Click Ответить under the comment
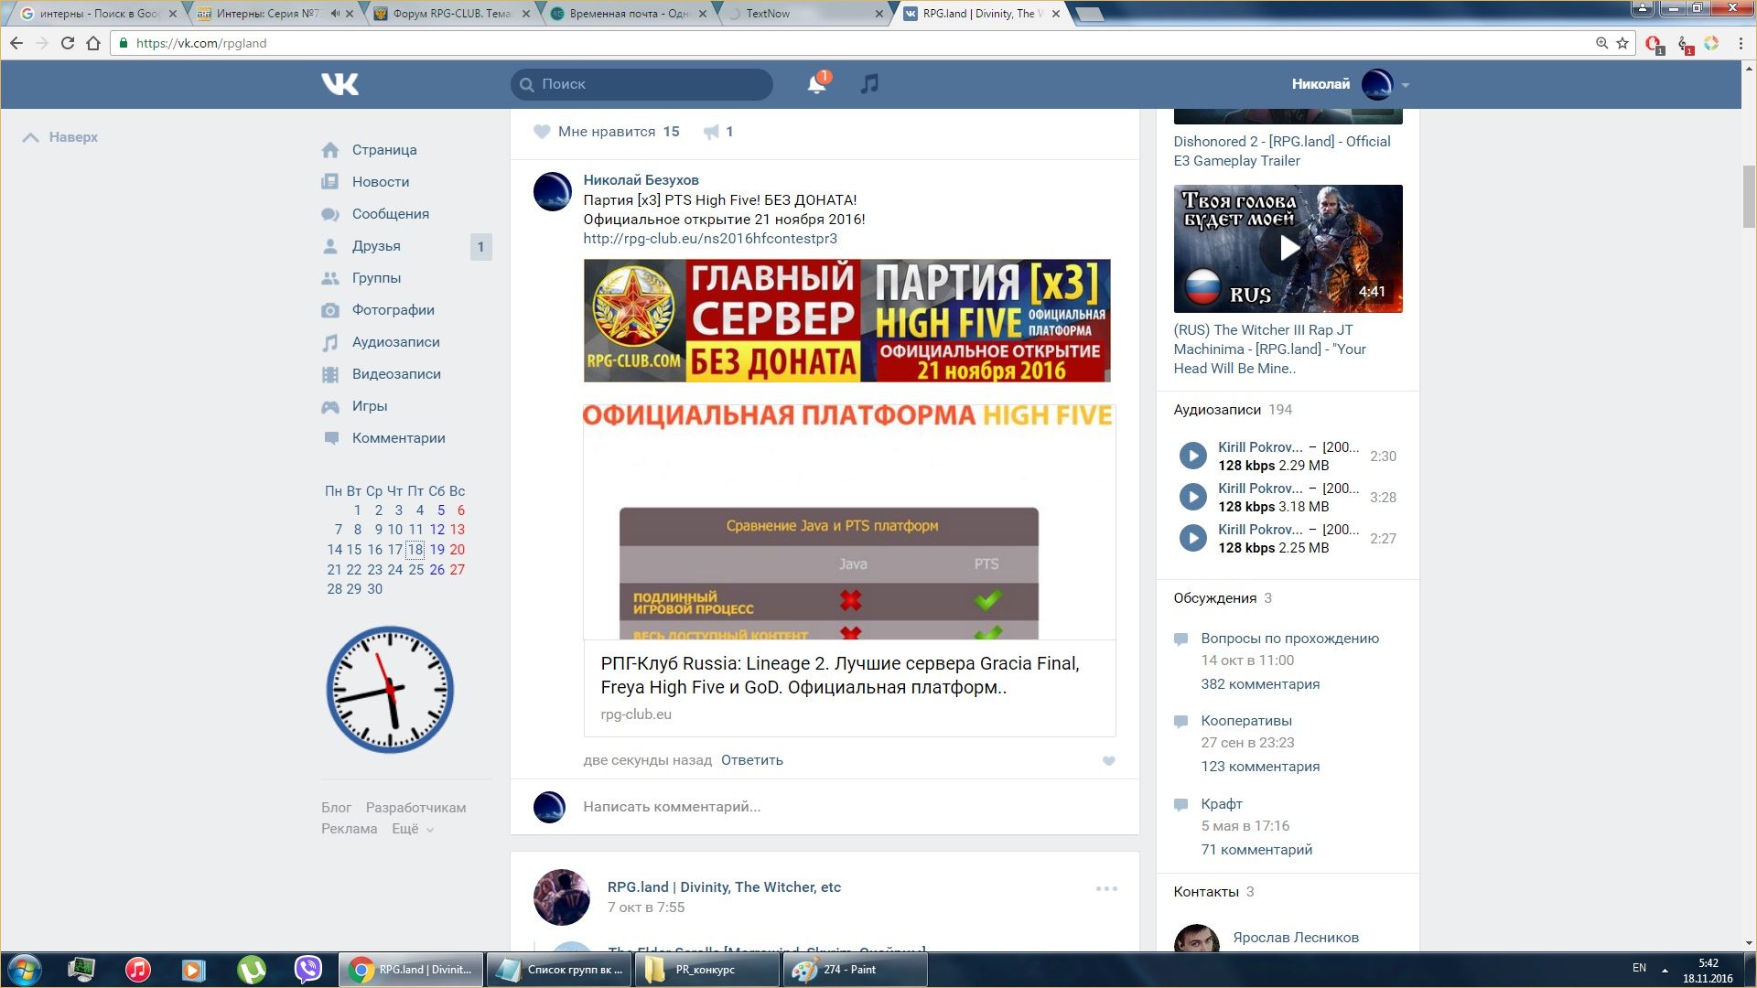 (751, 760)
